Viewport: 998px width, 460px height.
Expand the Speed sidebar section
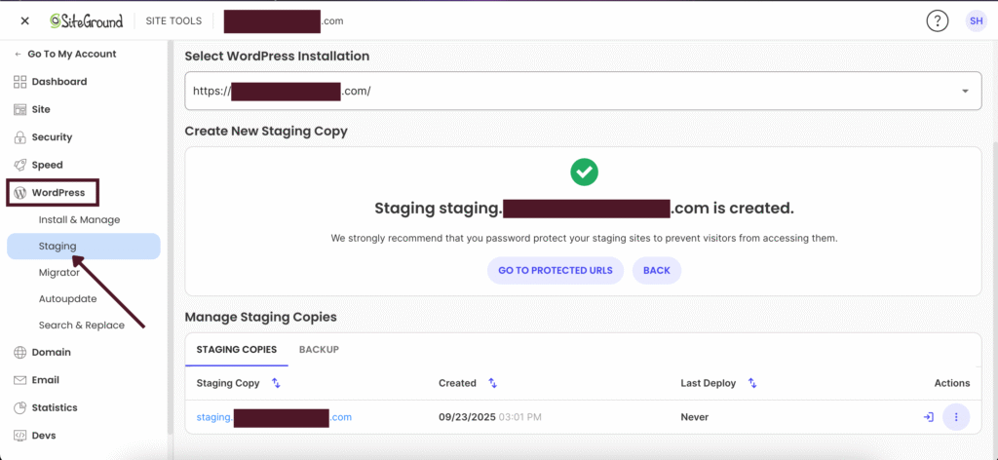coord(47,165)
